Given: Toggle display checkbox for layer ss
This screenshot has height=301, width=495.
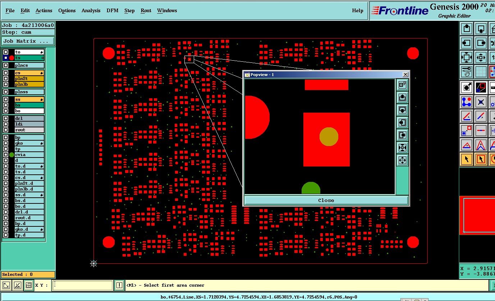Looking at the screenshot, I should pos(6,99).
